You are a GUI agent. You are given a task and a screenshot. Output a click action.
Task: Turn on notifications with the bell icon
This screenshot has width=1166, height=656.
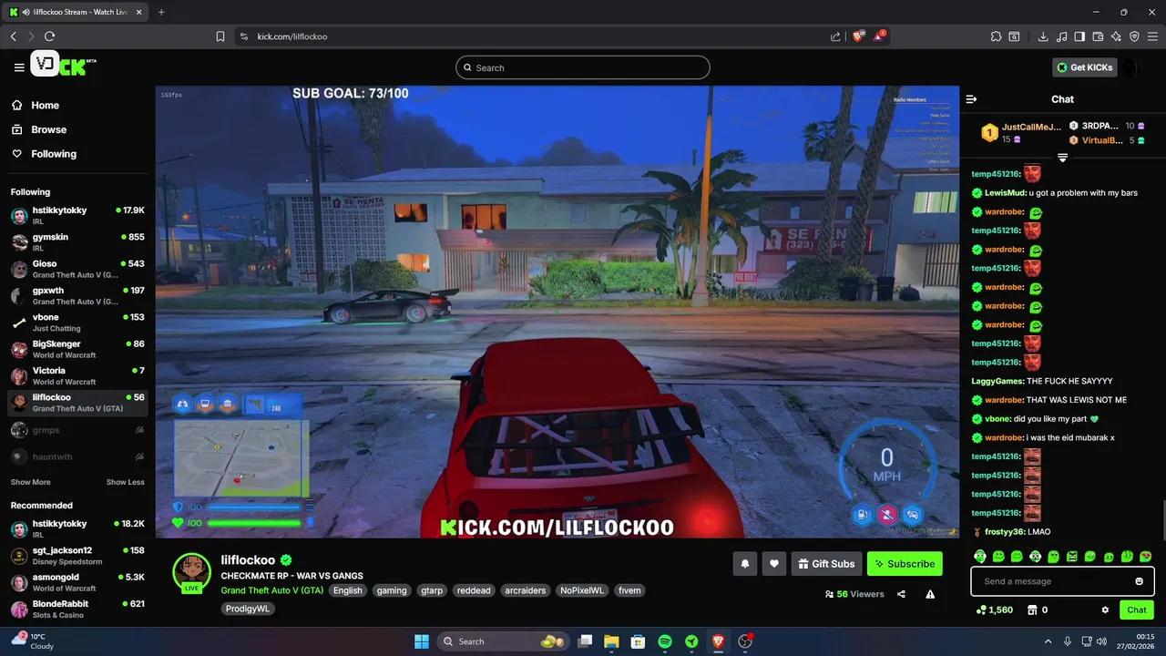coord(744,564)
